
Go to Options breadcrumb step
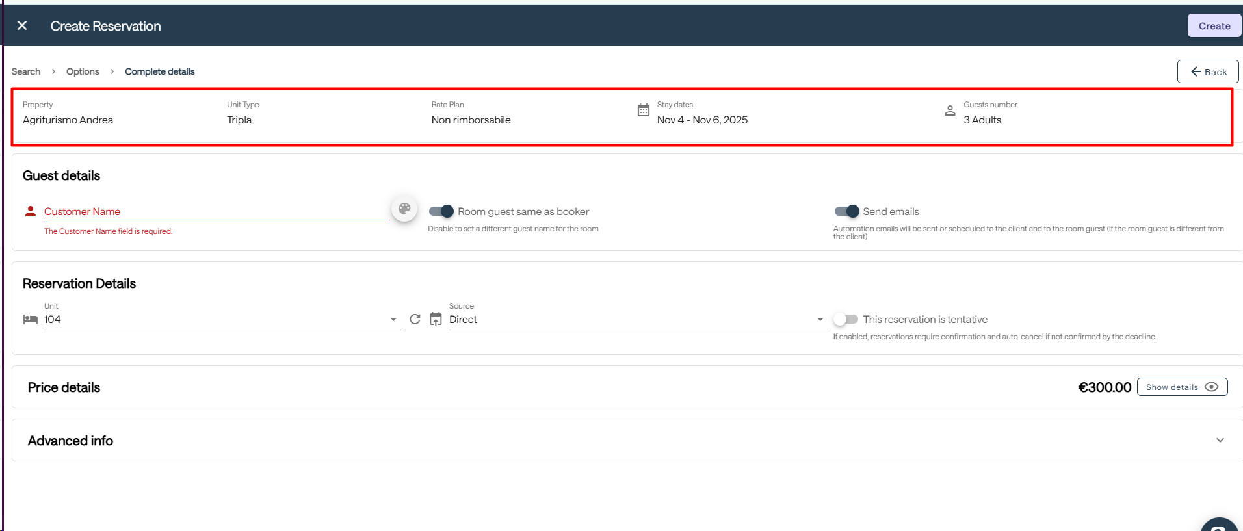[x=83, y=71]
